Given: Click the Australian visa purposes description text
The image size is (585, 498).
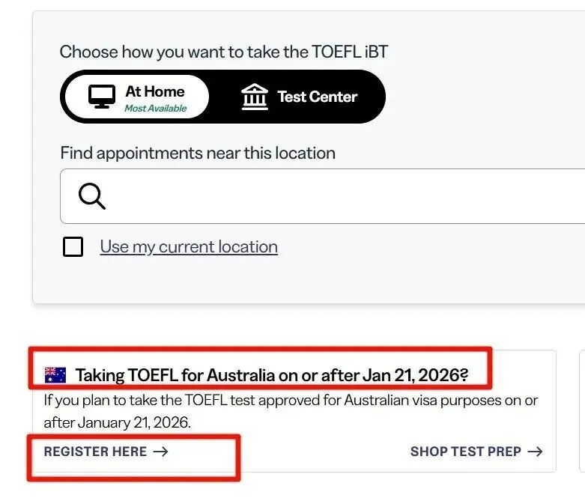Looking at the screenshot, I should pos(291,411).
